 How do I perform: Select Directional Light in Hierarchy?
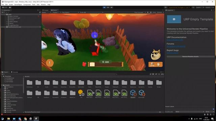[x=15, y=18]
